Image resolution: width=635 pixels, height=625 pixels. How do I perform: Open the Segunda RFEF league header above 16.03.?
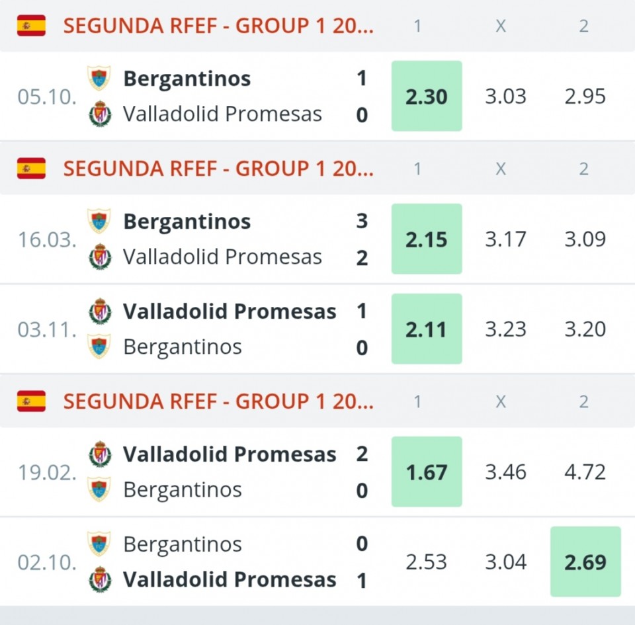click(218, 169)
